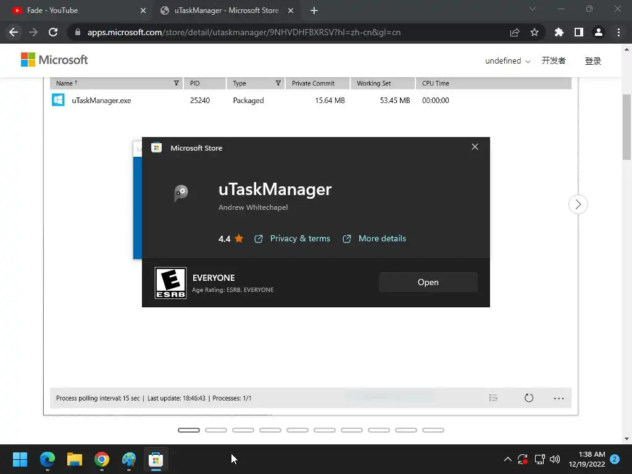Image resolution: width=632 pixels, height=474 pixels.
Task: Open Chrome tab search chevron
Action: [533, 9]
